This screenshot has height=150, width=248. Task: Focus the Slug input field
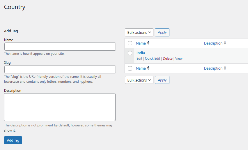coord(60,69)
